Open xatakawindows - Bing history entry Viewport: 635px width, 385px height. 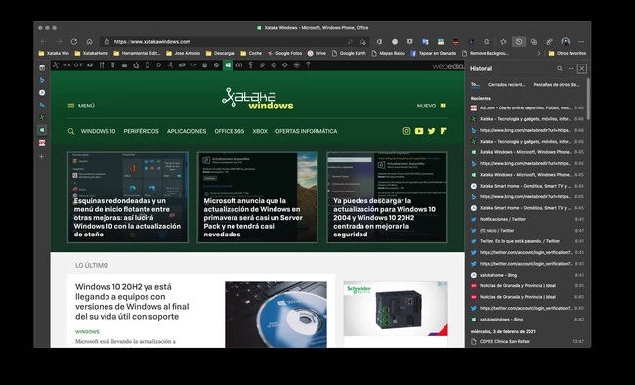click(x=528, y=320)
